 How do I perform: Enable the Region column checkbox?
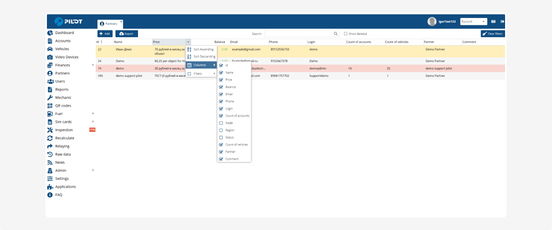[221, 130]
